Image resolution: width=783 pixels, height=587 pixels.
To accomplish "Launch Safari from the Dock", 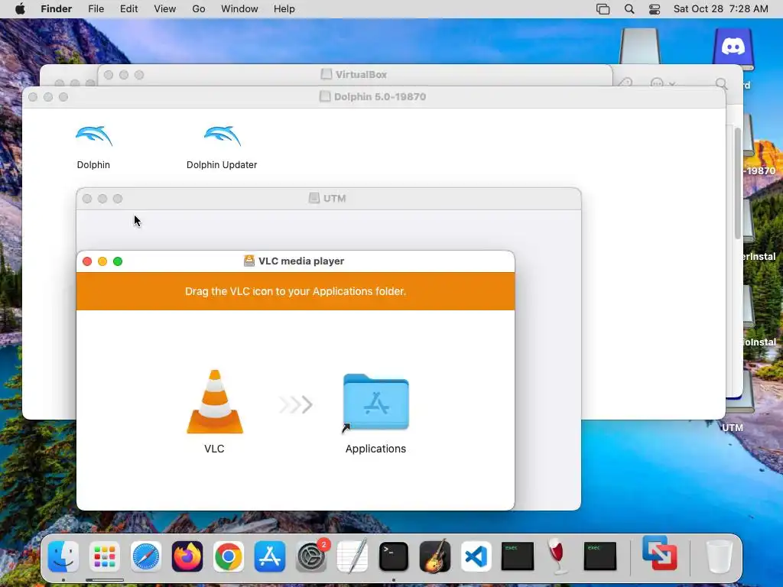I will (146, 556).
